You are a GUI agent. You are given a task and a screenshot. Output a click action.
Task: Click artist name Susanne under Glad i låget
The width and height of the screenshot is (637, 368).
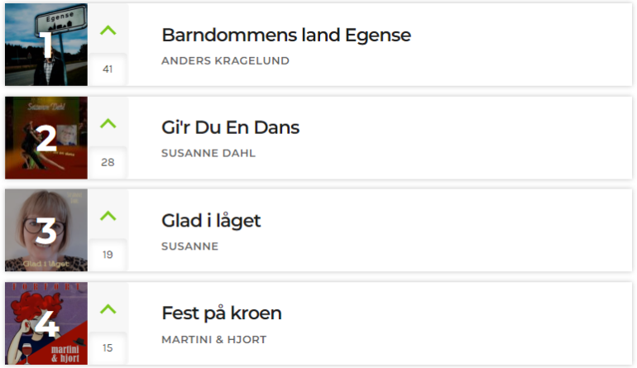click(x=189, y=246)
